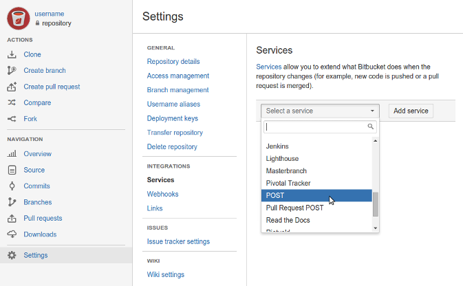Open the repository name link
Screen dimensions: 463x286
pyautogui.click(x=56, y=23)
